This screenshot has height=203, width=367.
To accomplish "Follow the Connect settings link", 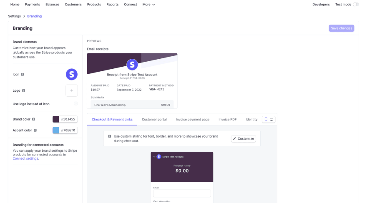I will pos(25,158).
